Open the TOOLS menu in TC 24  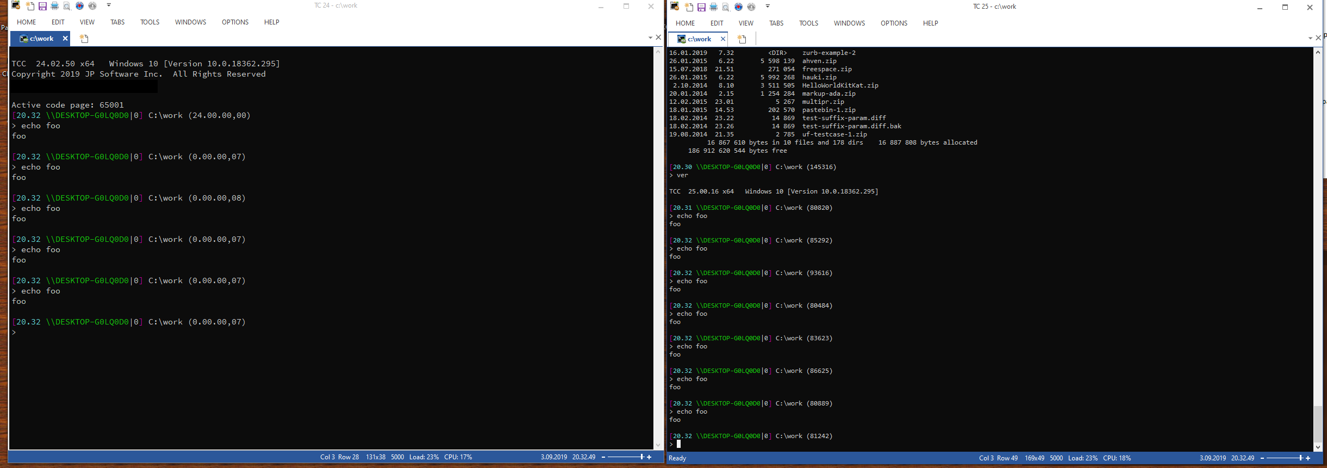pos(149,22)
